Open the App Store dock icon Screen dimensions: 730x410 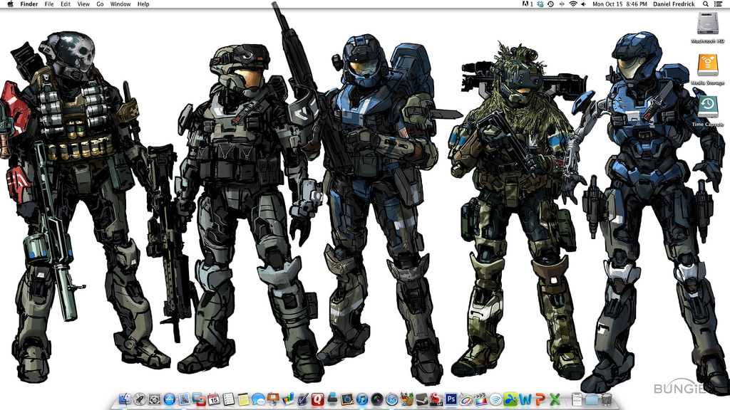point(170,399)
